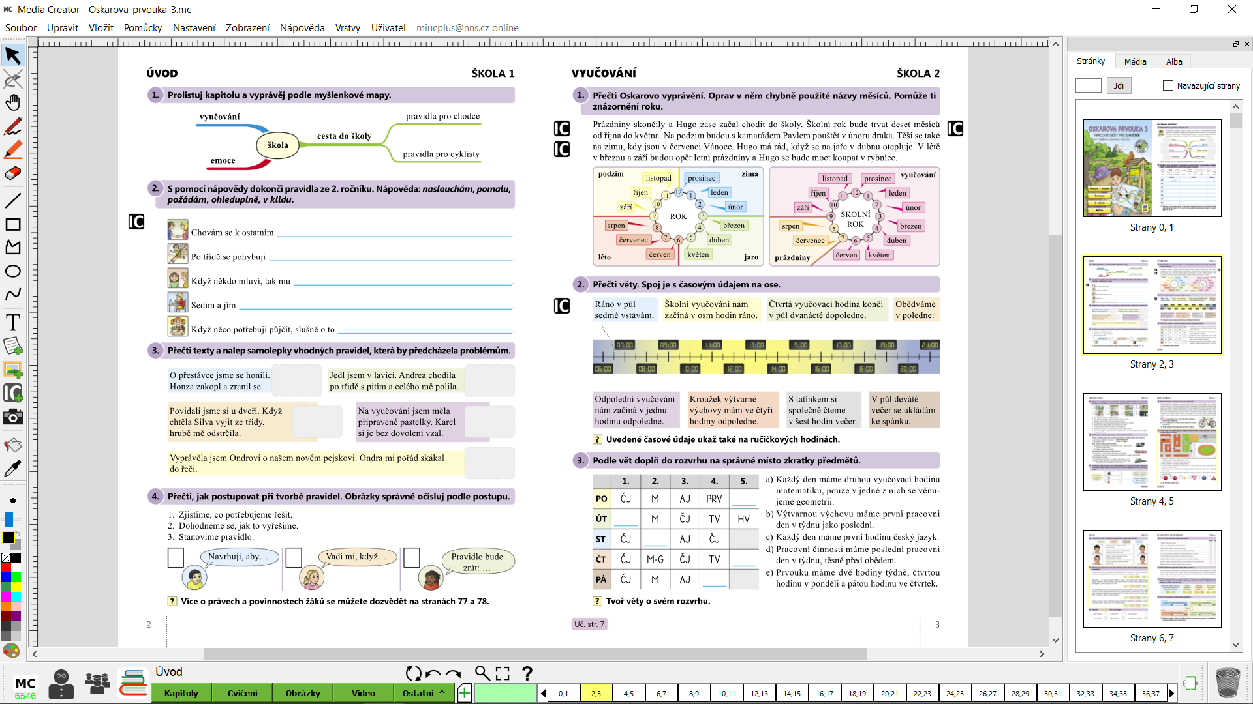Open the teacher profile icon
The height and width of the screenshot is (704, 1253).
click(61, 684)
